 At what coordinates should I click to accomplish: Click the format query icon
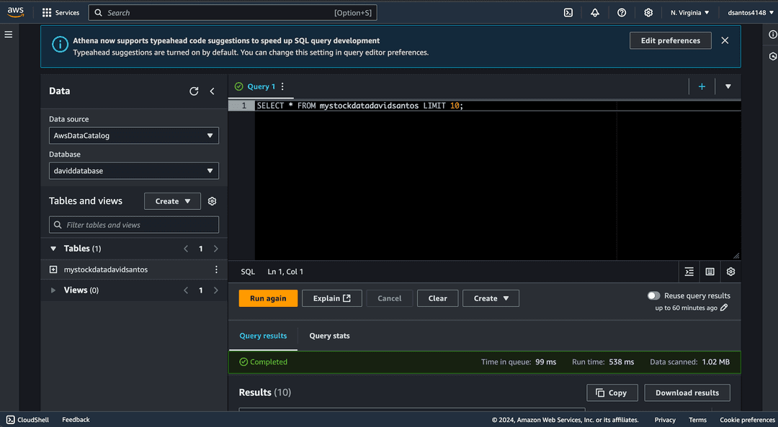pyautogui.click(x=689, y=272)
